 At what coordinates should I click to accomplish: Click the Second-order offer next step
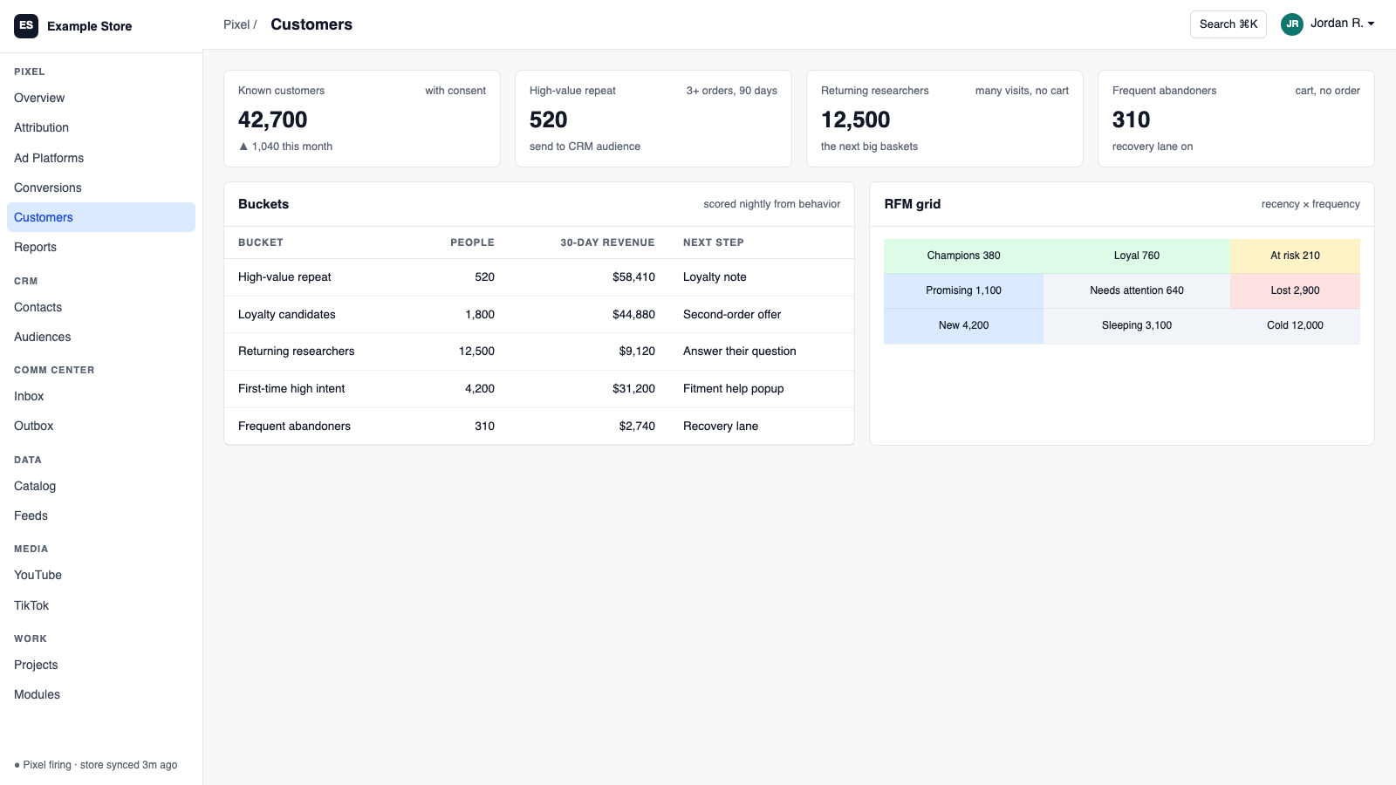coord(732,315)
